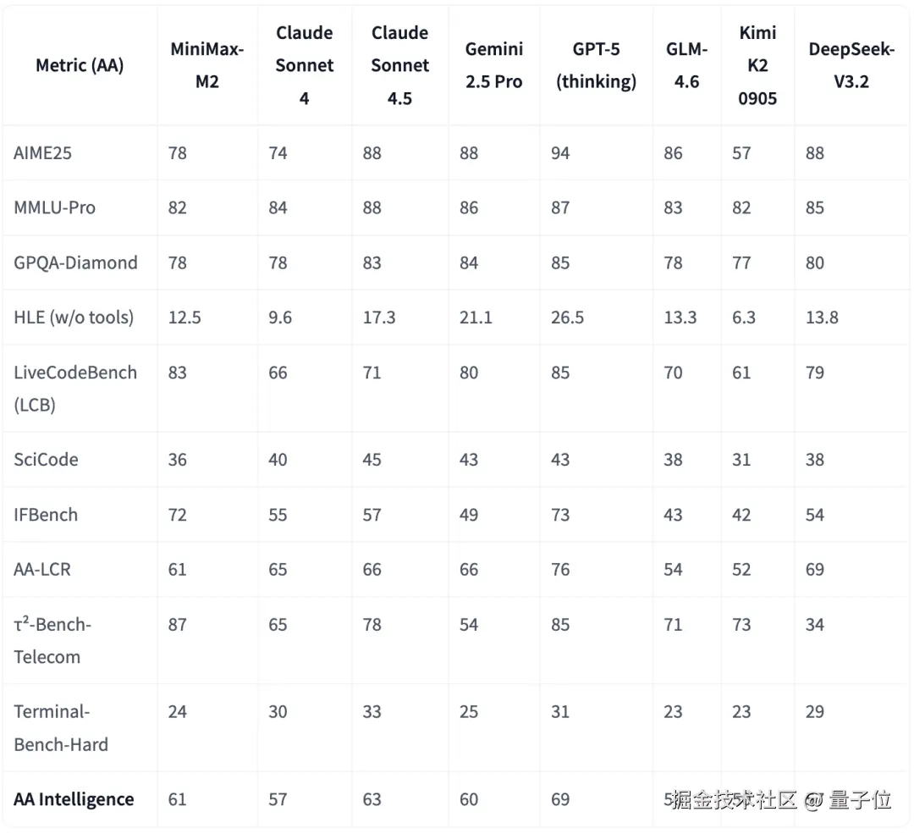Click the MiniMax-M2 column header
The height and width of the screenshot is (834, 914).
(x=206, y=65)
